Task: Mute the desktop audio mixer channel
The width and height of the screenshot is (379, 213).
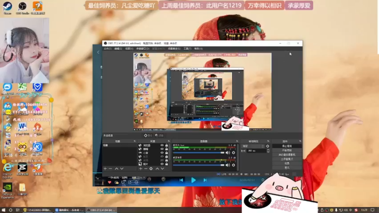Action: click(228, 165)
